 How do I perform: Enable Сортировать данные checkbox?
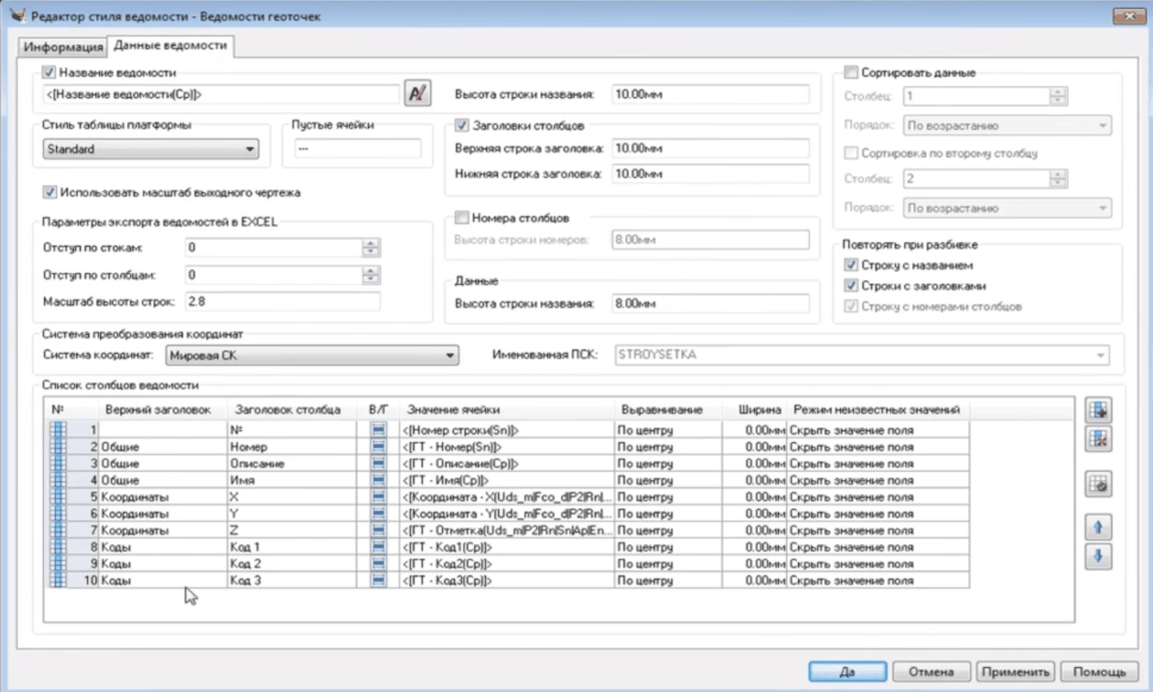tap(850, 73)
